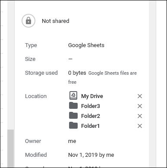167x168 pixels.
Task: Click the Size label
Action: click(x=30, y=59)
